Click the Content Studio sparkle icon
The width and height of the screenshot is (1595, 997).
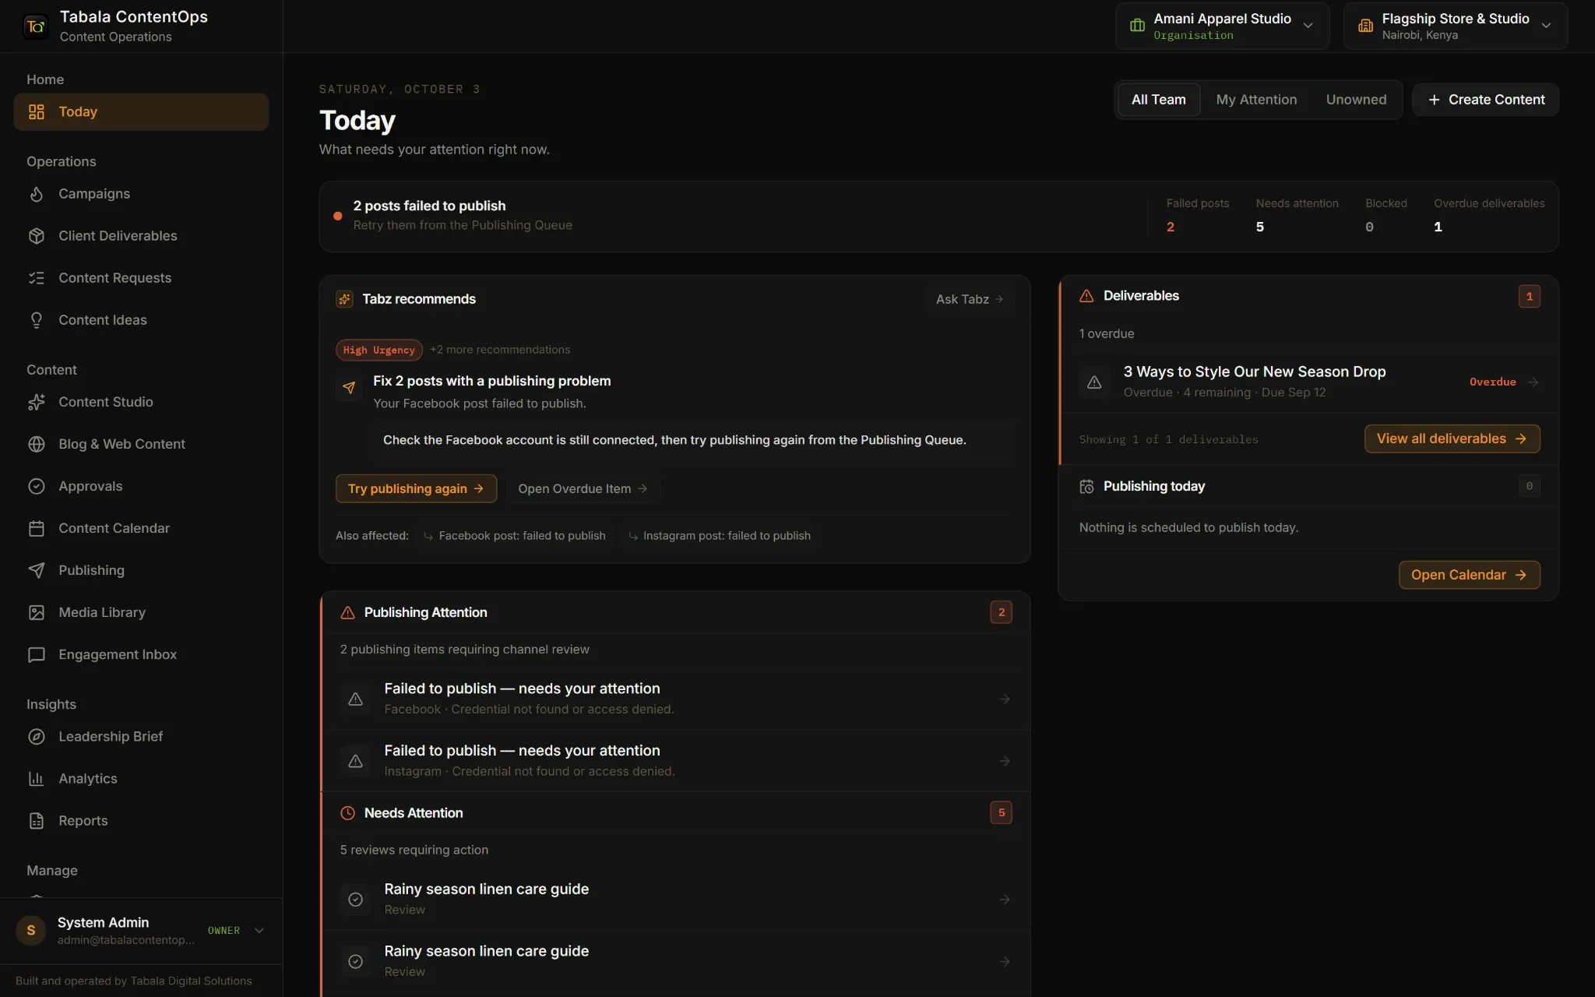(x=36, y=402)
